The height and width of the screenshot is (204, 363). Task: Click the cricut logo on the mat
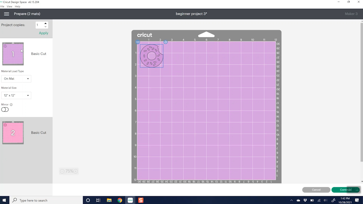(x=145, y=35)
